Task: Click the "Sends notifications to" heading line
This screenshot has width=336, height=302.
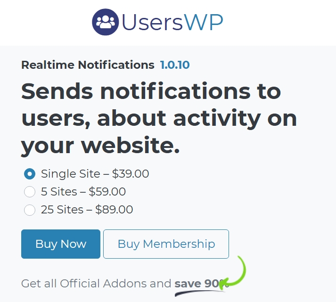Action: pyautogui.click(x=151, y=91)
